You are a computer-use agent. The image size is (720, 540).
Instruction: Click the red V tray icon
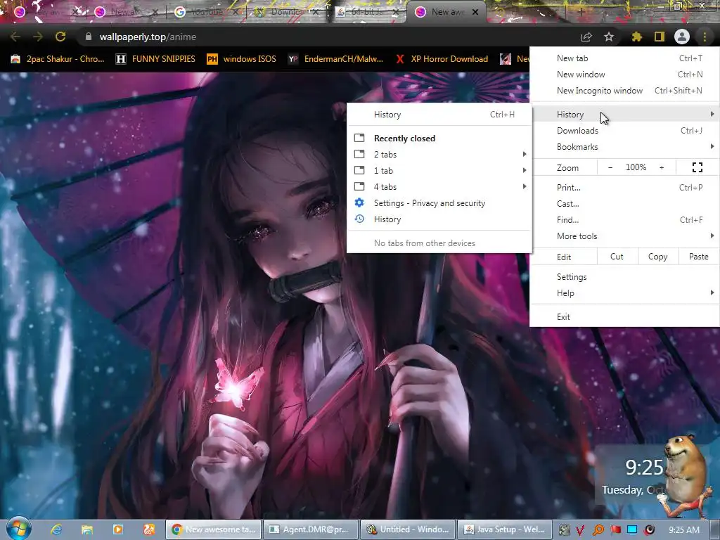(580, 530)
